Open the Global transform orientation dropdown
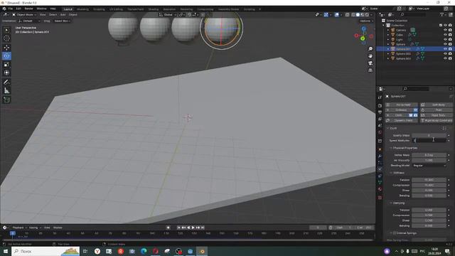455x256 pixels. click(x=168, y=14)
